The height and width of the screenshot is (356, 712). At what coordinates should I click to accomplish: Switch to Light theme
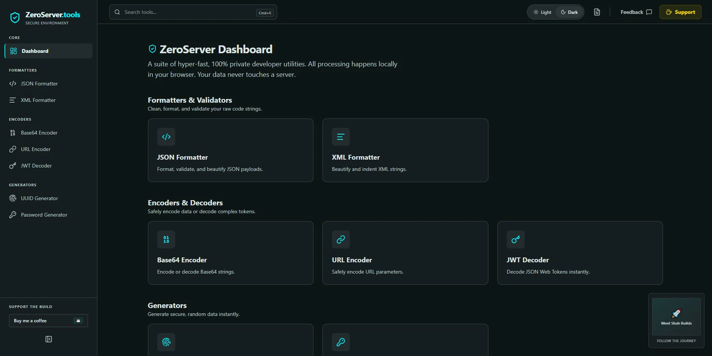click(542, 12)
